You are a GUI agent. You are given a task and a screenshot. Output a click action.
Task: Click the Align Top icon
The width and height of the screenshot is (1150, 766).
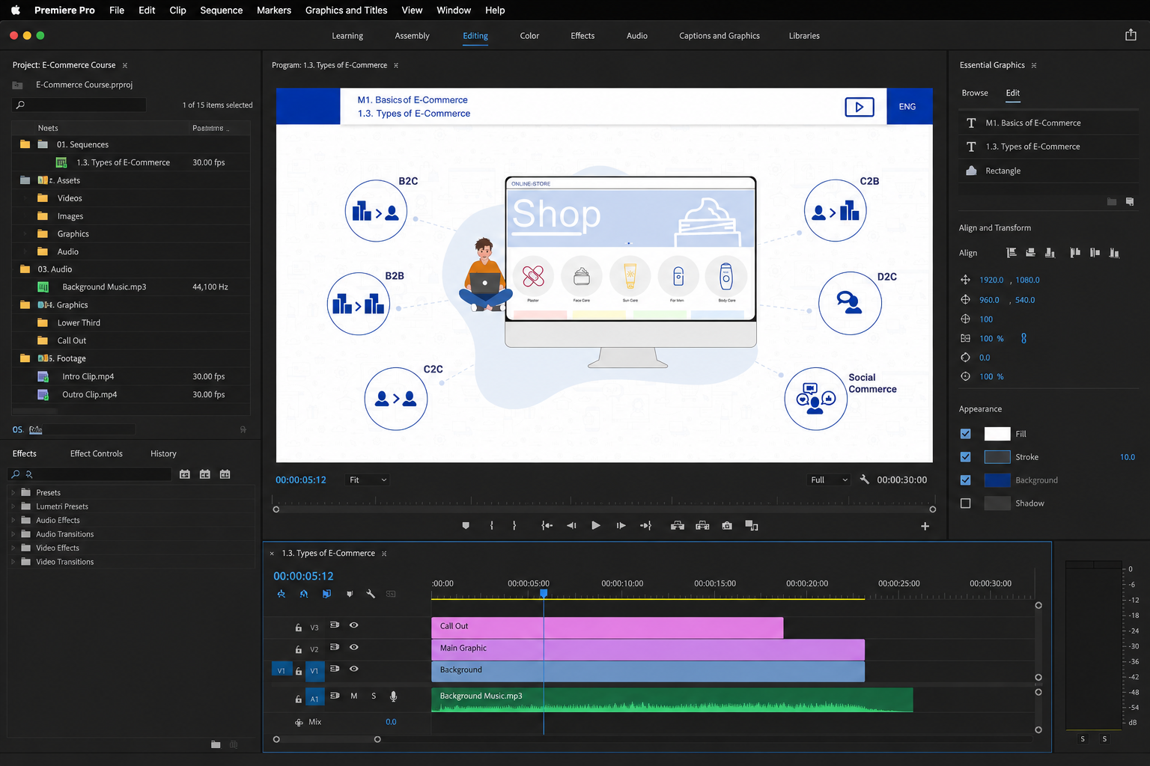pyautogui.click(x=1076, y=253)
